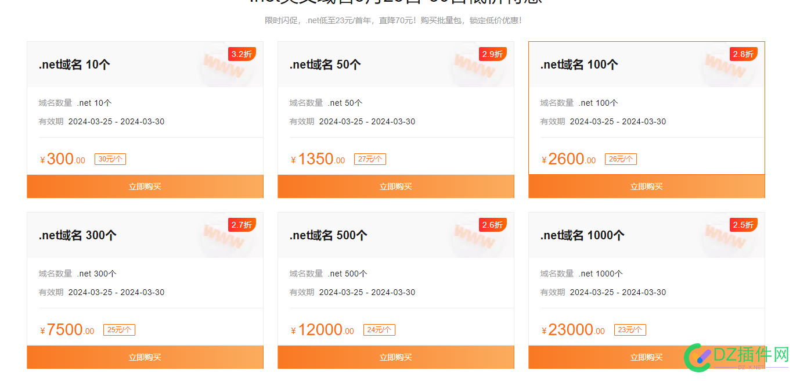Select the .net域名 10个 card title
Viewport: 800px width, 381px height.
pyautogui.click(x=74, y=64)
